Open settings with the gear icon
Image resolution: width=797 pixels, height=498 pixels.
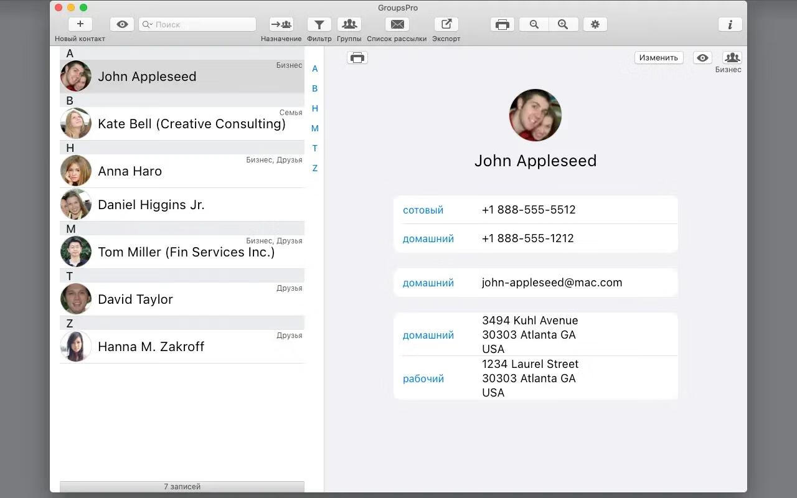coord(595,24)
